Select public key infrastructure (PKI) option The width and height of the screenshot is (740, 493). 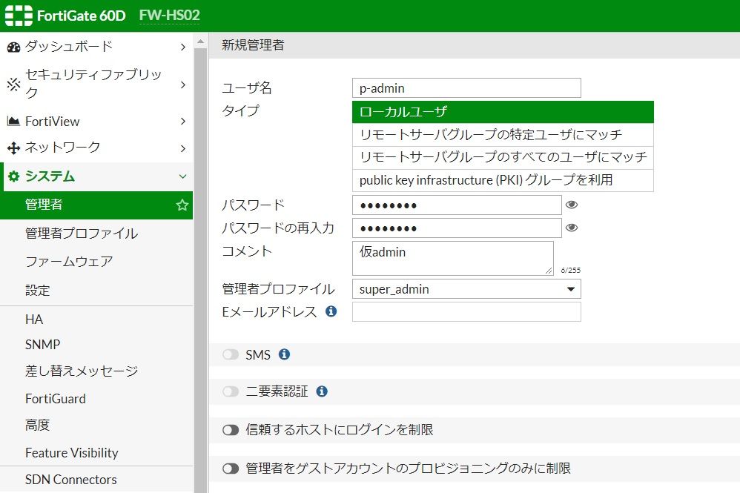coord(503,180)
